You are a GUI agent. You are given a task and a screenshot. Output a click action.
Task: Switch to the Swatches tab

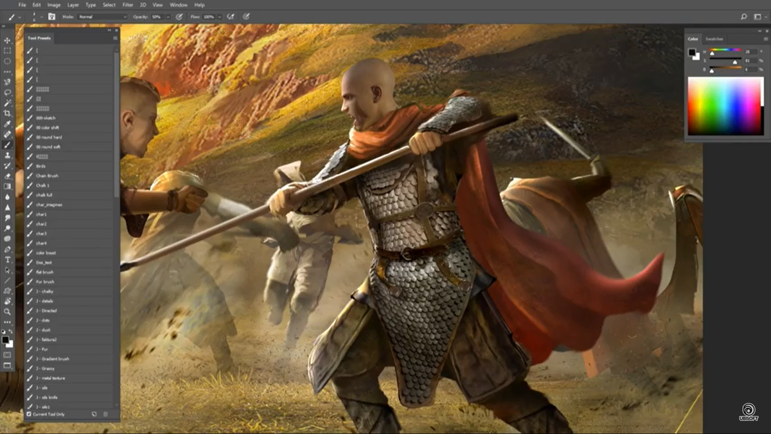(x=714, y=39)
